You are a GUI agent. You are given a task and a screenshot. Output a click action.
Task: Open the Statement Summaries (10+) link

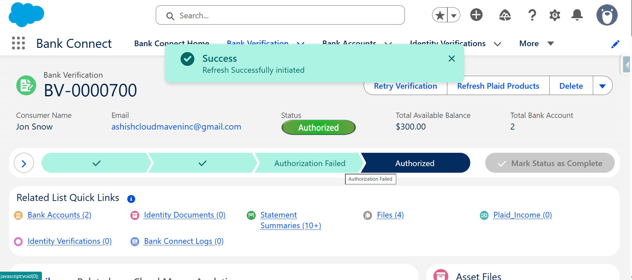pyautogui.click(x=291, y=221)
